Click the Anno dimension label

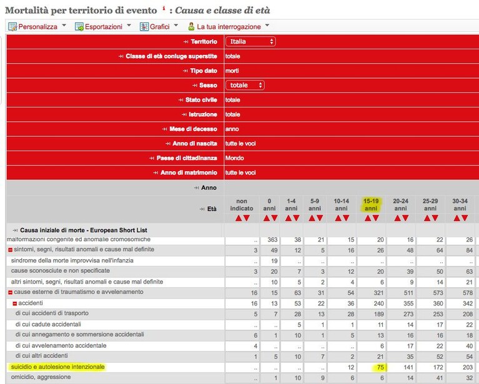[x=209, y=187]
